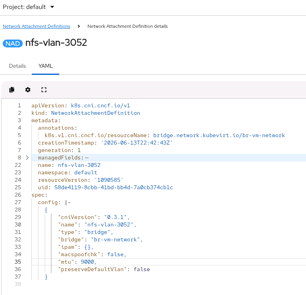
Task: Open the Project: default dropdown
Action: 29,7
